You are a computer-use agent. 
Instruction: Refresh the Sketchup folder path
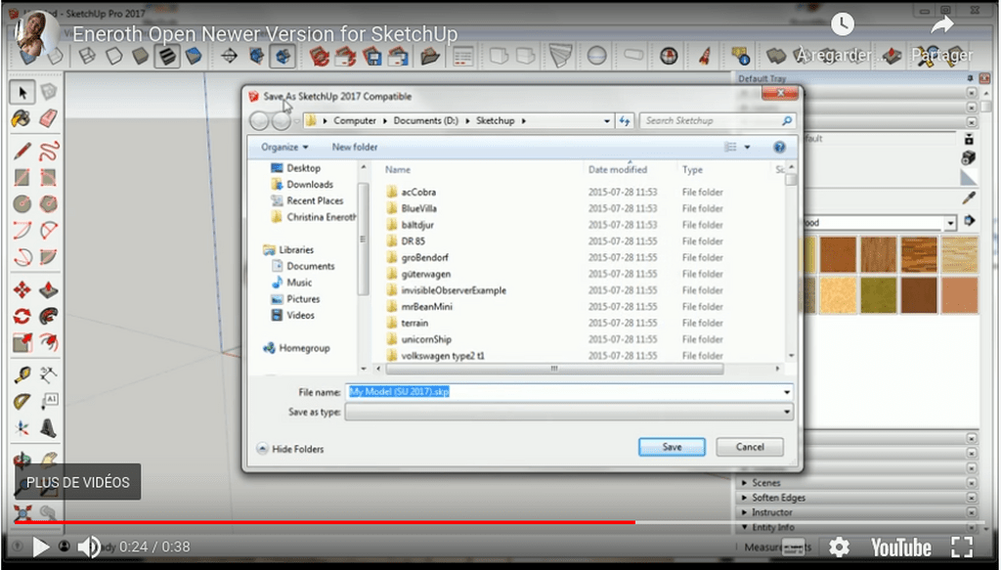click(625, 120)
